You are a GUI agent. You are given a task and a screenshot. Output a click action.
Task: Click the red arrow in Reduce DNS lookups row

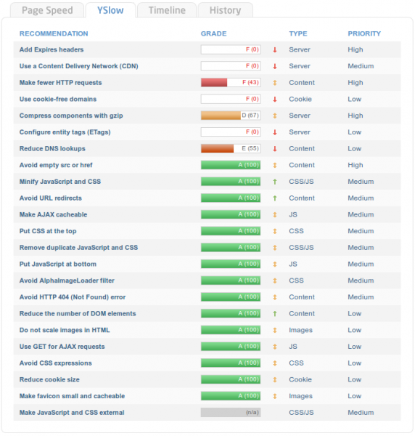274,149
